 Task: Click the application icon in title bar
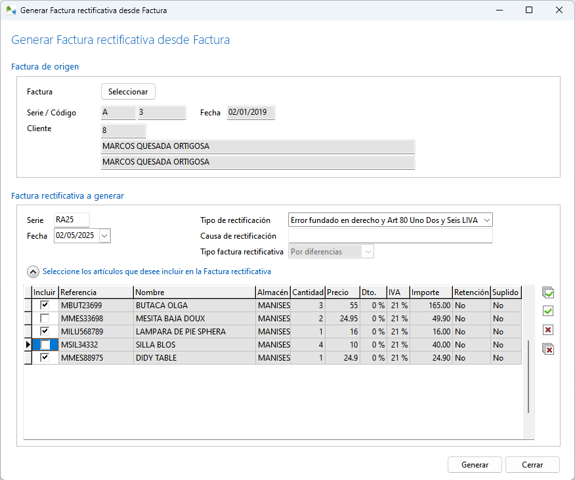coord(11,10)
